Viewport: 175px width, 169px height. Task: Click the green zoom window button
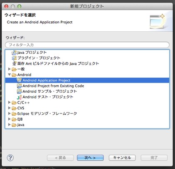coord(19,6)
